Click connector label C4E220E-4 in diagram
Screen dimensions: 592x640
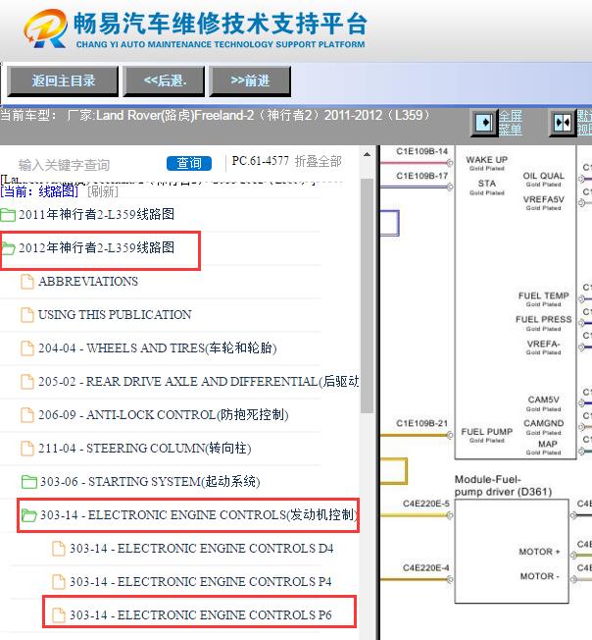pyautogui.click(x=425, y=567)
